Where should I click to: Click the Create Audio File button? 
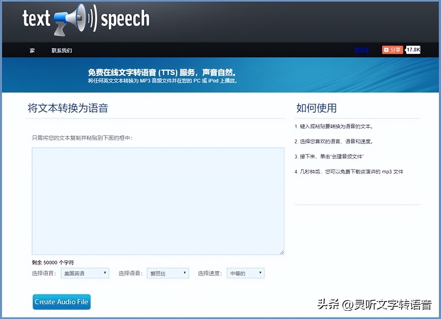point(61,302)
